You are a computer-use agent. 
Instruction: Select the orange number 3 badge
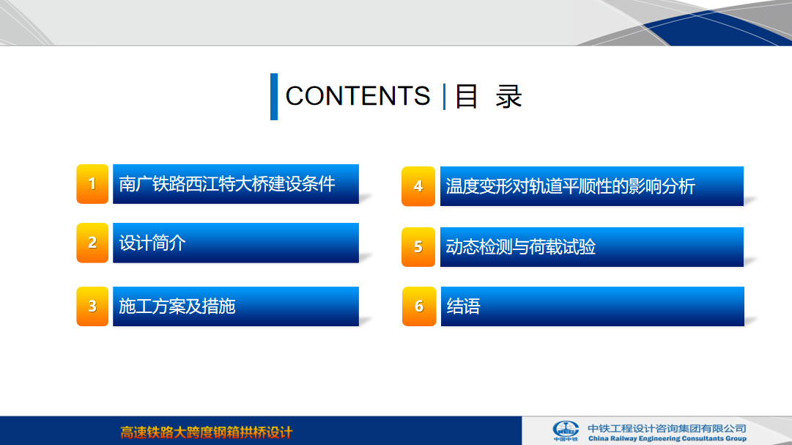tap(92, 306)
